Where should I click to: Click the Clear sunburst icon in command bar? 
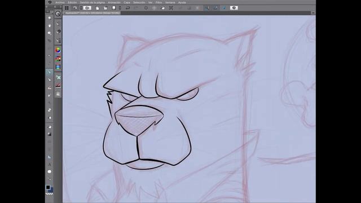pyautogui.click(x=146, y=8)
